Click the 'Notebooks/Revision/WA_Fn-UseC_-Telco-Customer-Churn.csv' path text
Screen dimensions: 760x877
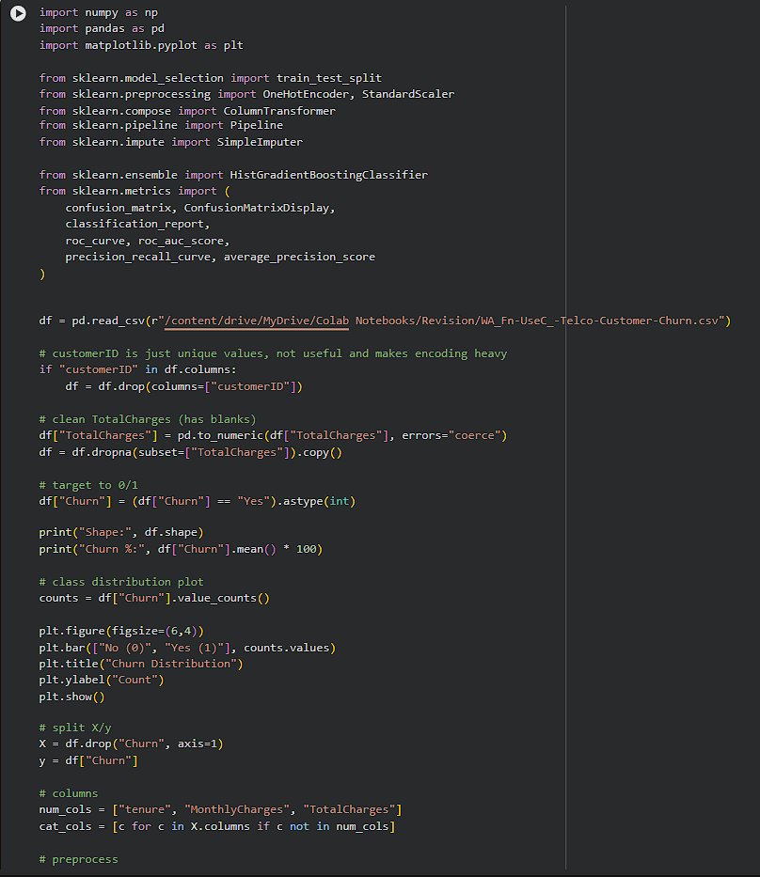coord(537,321)
